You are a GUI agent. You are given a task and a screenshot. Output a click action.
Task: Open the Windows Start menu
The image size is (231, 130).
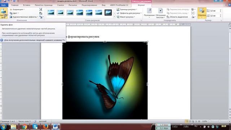(x=3, y=127)
